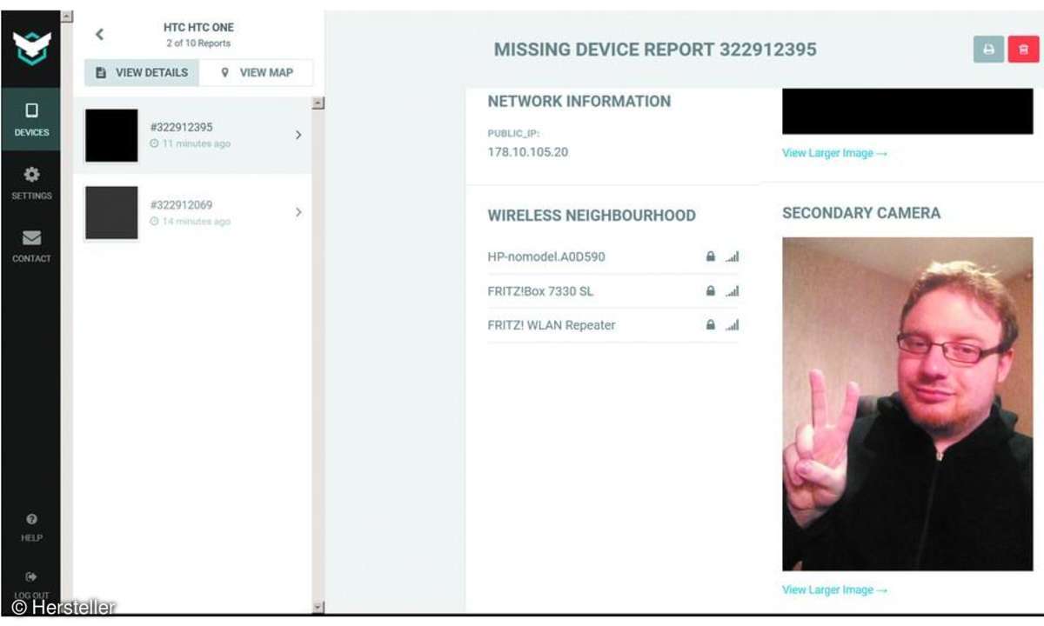Click the Wireless Neighbourhood heading

click(592, 216)
